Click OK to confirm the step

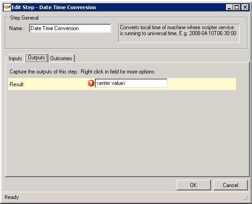point(194,185)
